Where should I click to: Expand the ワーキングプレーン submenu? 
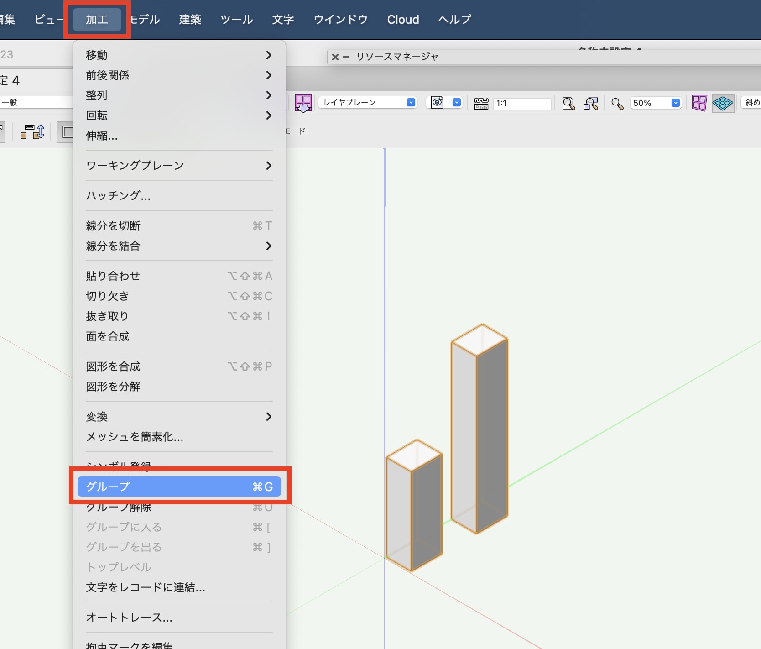[x=179, y=166]
